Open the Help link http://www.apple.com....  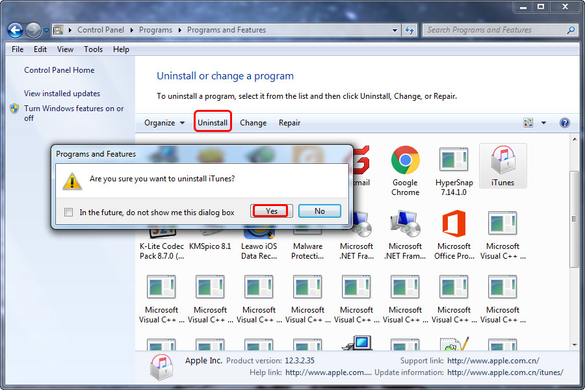[328, 372]
